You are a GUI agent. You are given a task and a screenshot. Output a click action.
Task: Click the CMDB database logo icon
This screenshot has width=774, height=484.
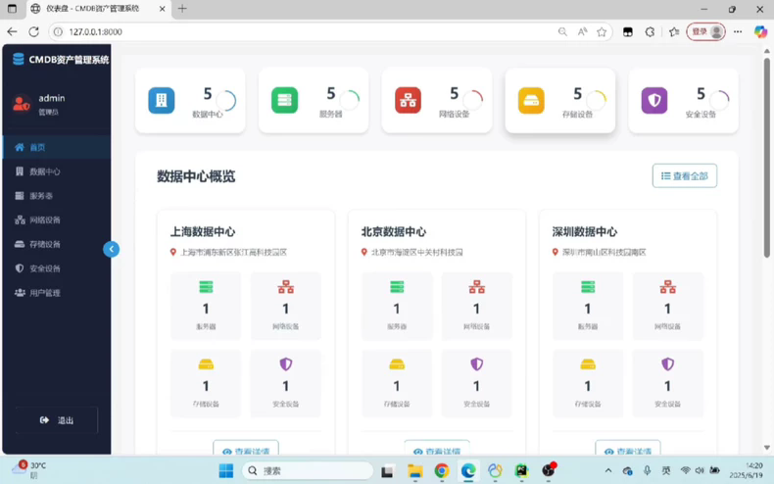[x=18, y=60]
